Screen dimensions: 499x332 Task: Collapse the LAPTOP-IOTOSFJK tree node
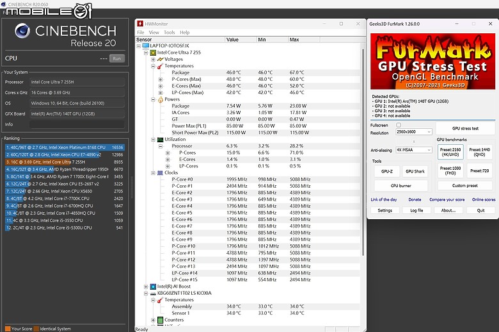[x=139, y=46]
